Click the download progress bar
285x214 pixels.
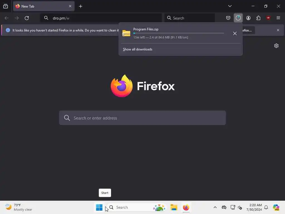(179, 33)
